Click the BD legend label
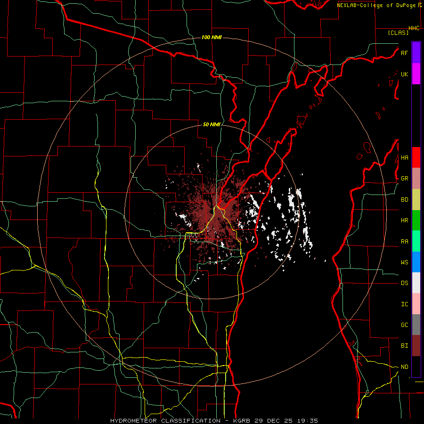The image size is (424, 424). tap(404, 200)
